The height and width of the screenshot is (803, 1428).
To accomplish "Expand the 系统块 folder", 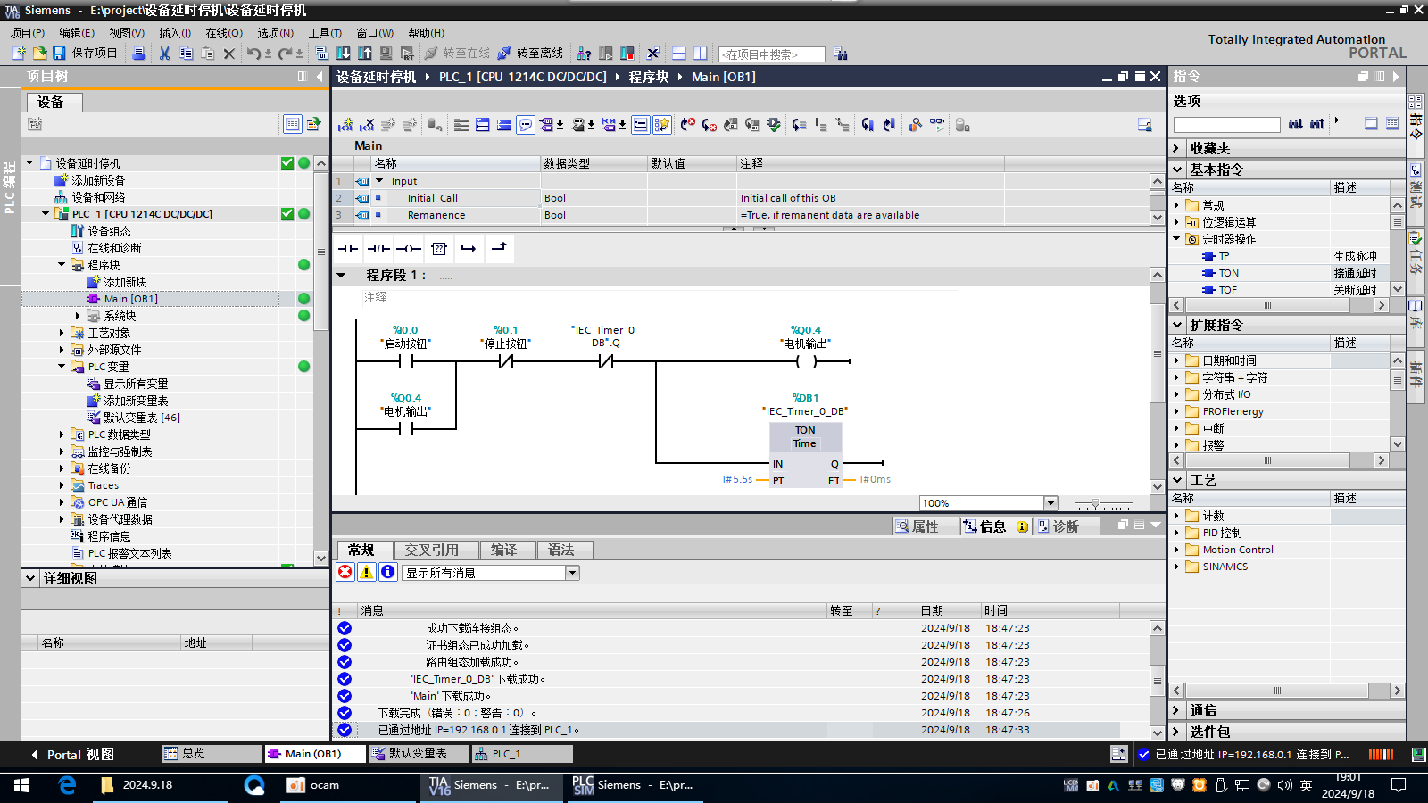I will (78, 316).
